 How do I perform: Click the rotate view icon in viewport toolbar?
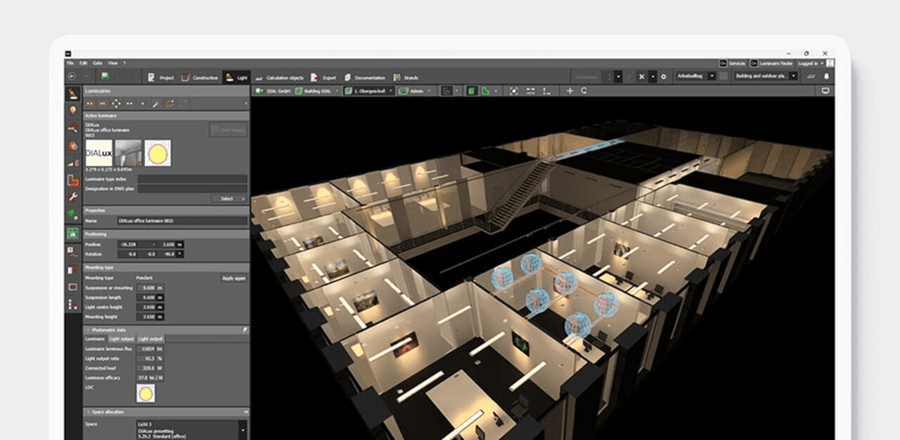[x=583, y=90]
